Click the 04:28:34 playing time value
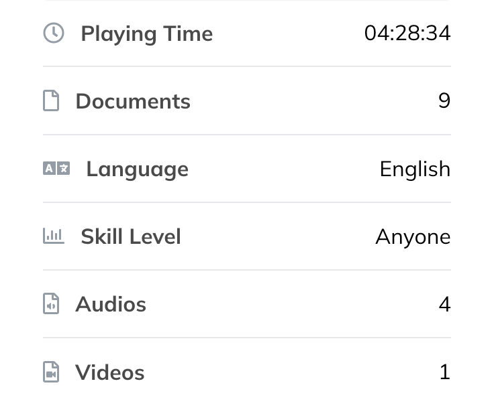The height and width of the screenshot is (418, 494). (407, 33)
